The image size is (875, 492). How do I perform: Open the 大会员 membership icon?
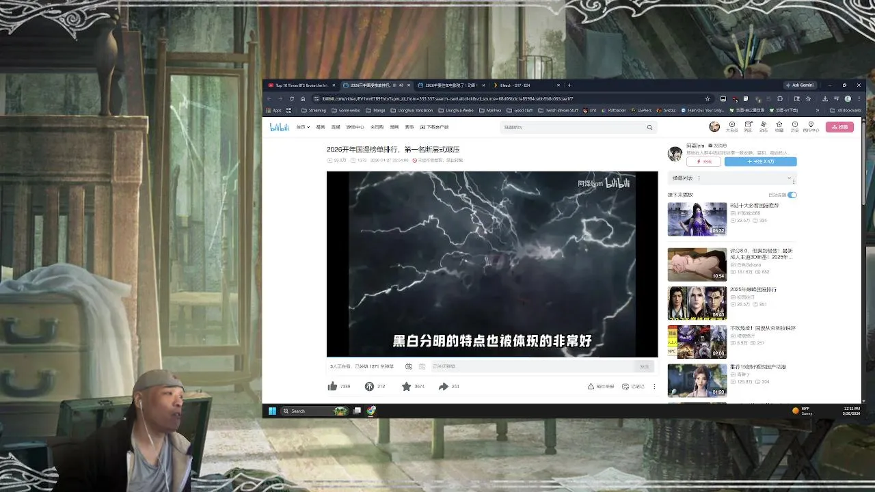731,126
